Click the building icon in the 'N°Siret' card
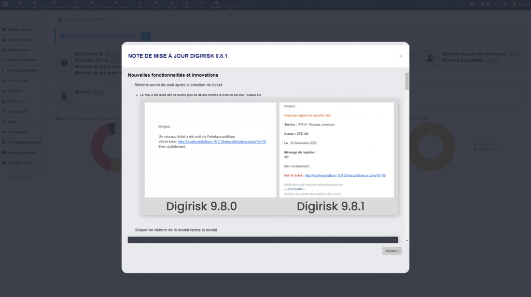The width and height of the screenshot is (531, 297). coord(64,96)
